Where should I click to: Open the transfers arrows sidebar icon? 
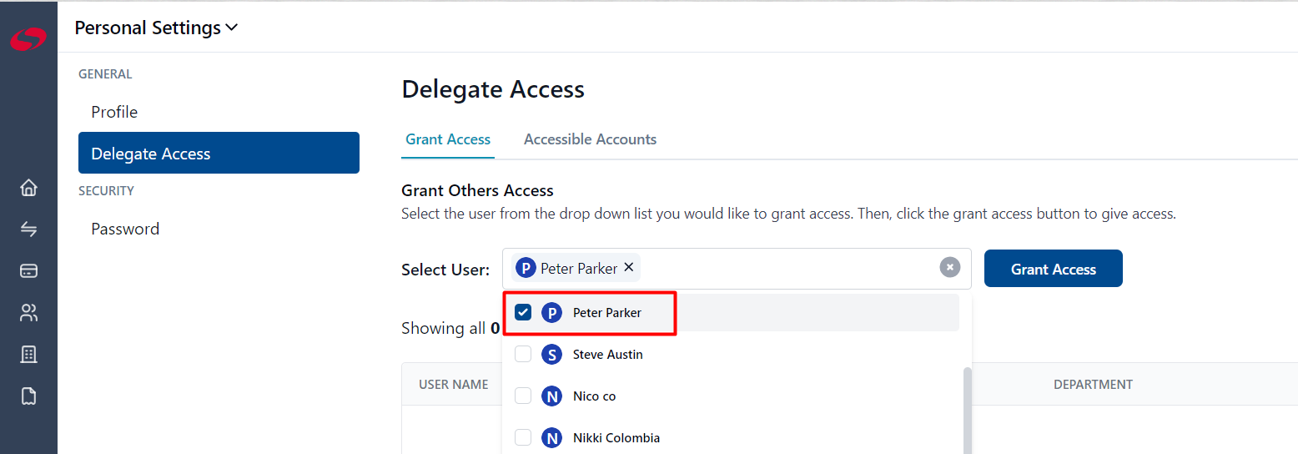pos(28,229)
